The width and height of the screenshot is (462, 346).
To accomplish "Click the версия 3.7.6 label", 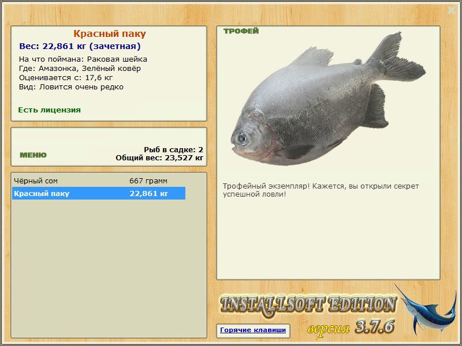I will click(x=351, y=327).
